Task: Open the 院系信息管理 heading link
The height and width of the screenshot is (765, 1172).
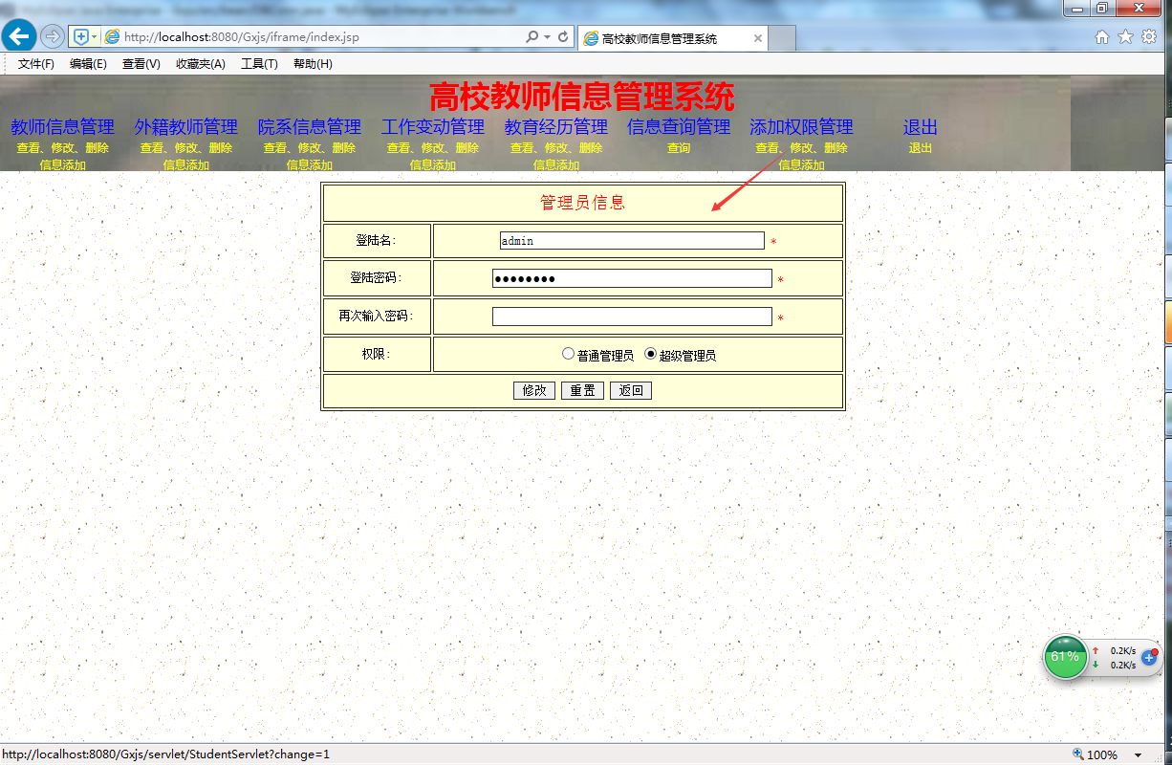Action: [x=309, y=127]
